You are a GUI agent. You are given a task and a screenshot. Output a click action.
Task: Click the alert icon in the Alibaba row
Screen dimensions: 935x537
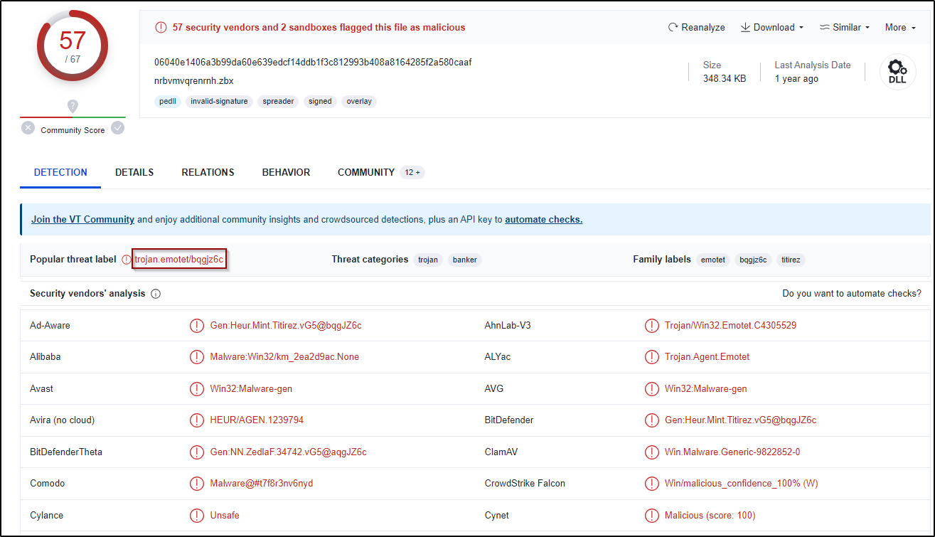point(197,357)
